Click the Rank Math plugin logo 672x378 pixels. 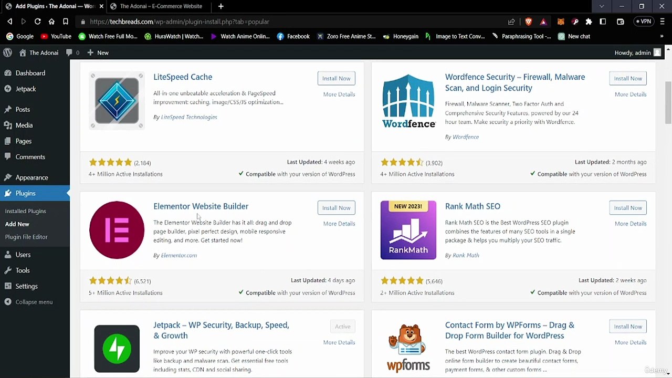[408, 230]
